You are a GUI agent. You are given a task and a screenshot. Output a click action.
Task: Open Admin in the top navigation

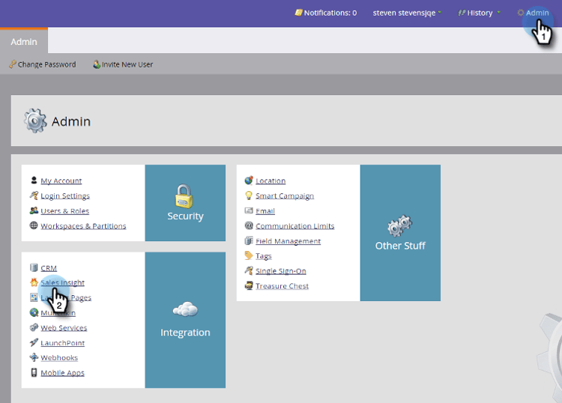tap(533, 13)
